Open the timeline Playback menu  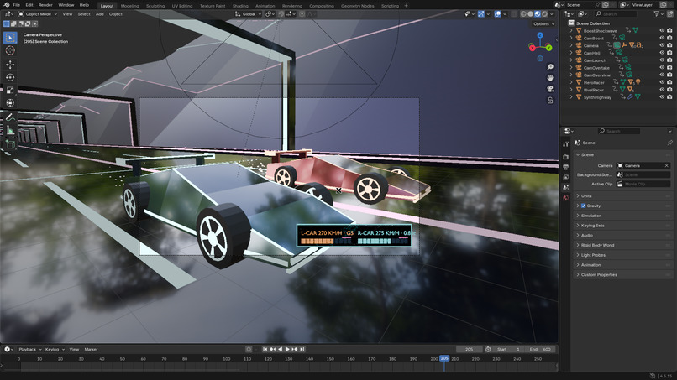pos(29,349)
